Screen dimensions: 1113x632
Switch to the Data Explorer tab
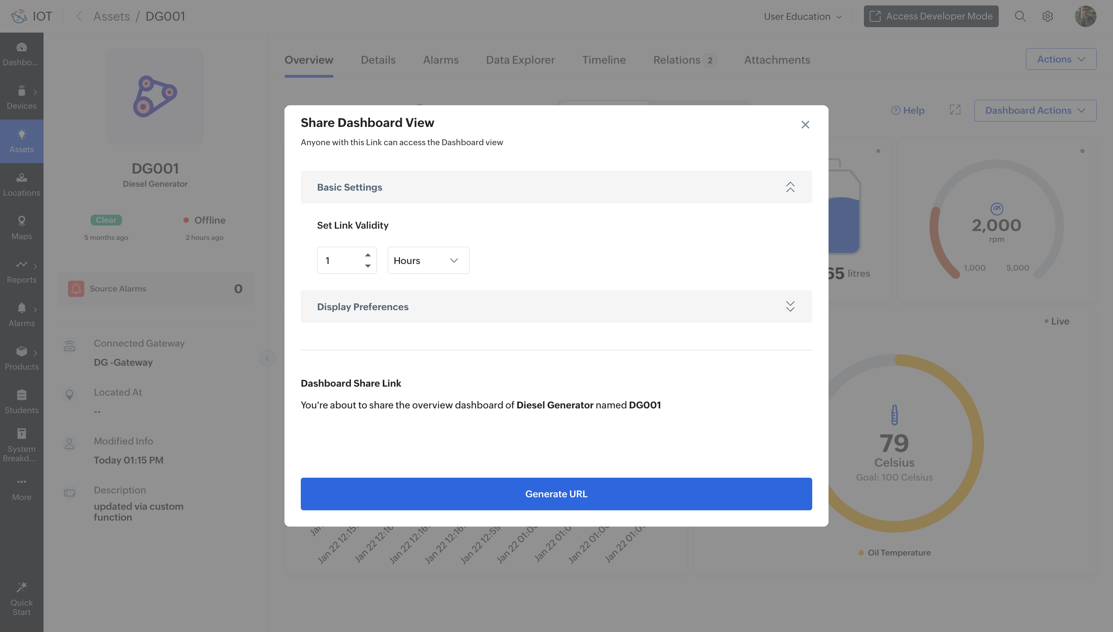click(x=520, y=60)
